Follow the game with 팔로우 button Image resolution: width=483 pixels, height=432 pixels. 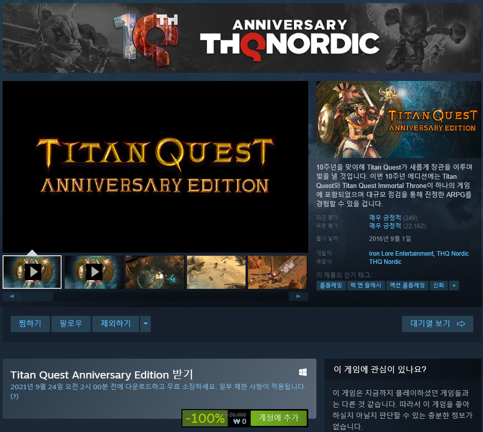(x=71, y=323)
